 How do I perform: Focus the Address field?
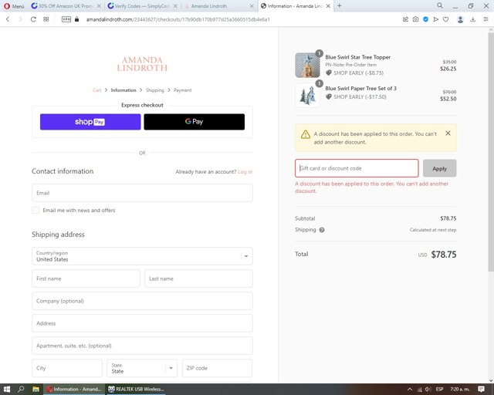142,323
